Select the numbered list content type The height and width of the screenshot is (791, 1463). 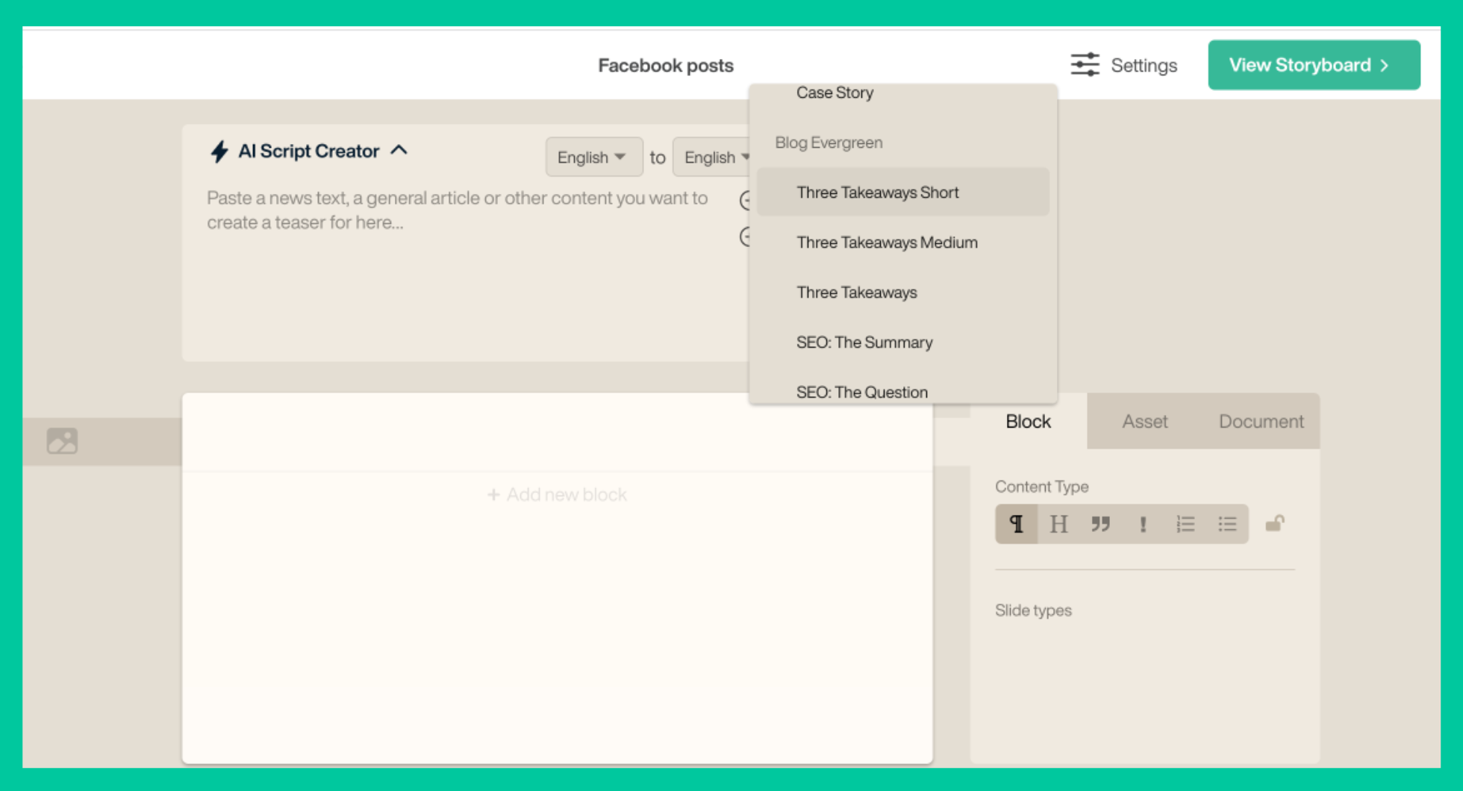click(1185, 524)
